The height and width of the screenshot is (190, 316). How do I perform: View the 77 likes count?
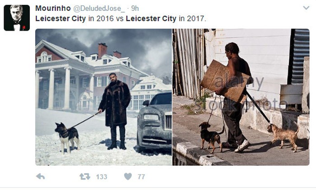[x=141, y=177]
